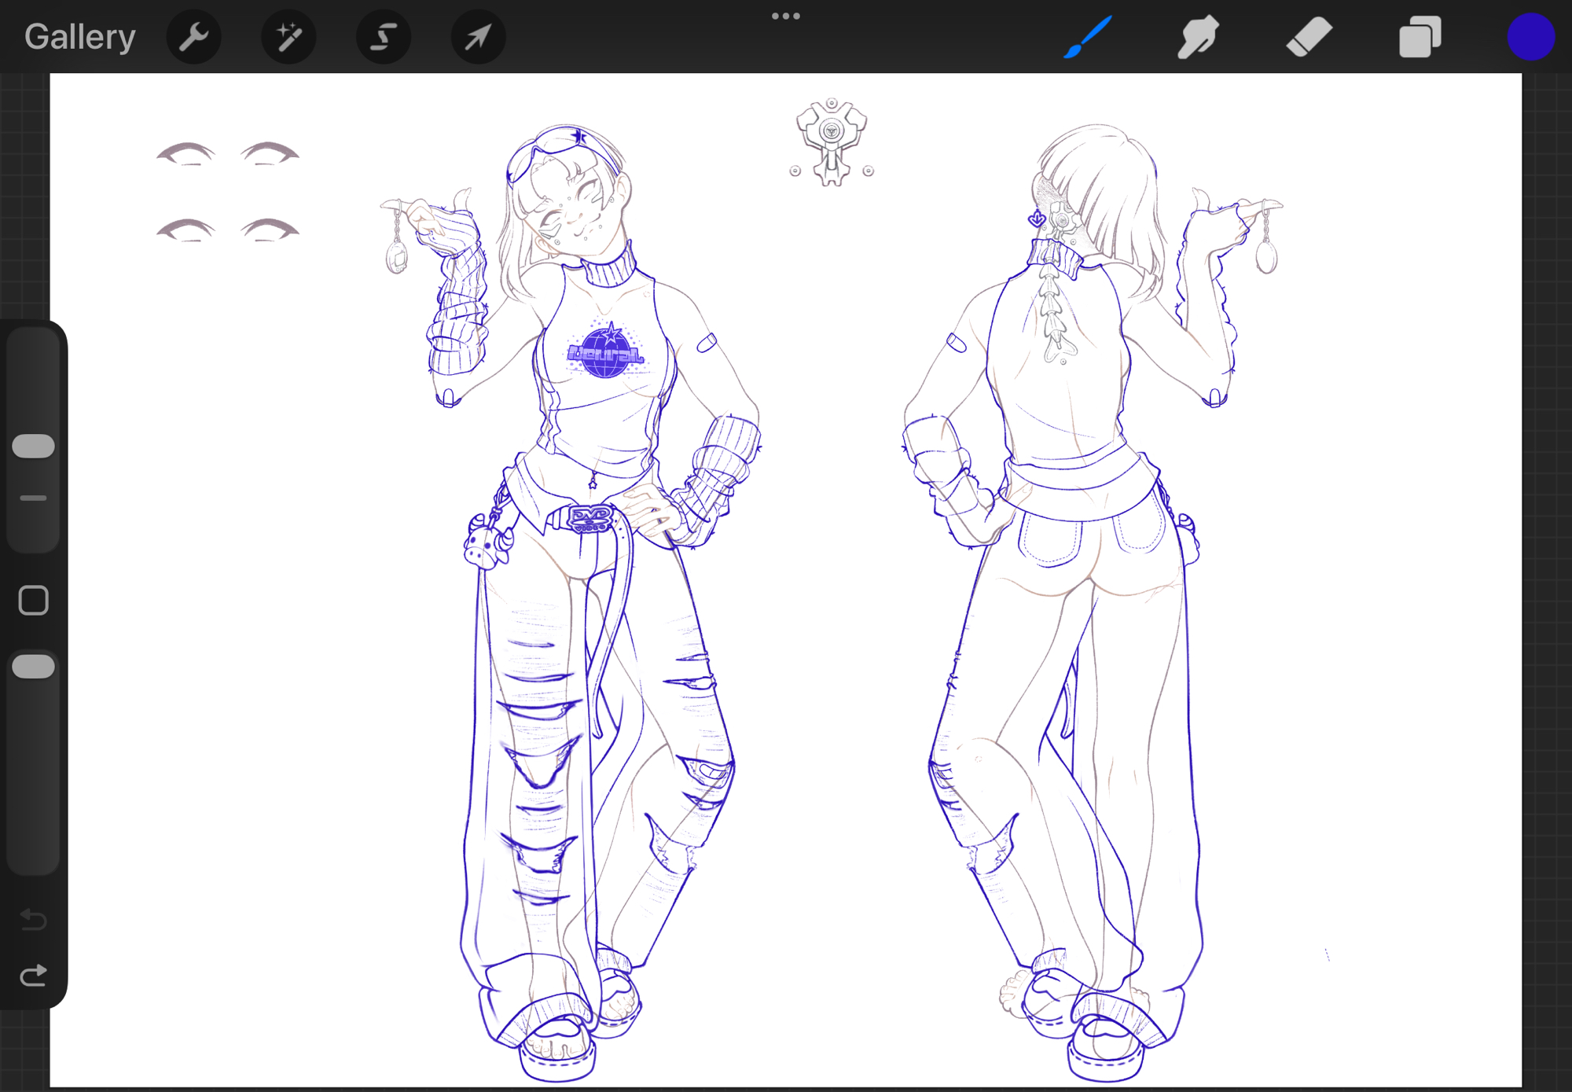Undo the last stroke
The image size is (1572, 1092).
34,918
